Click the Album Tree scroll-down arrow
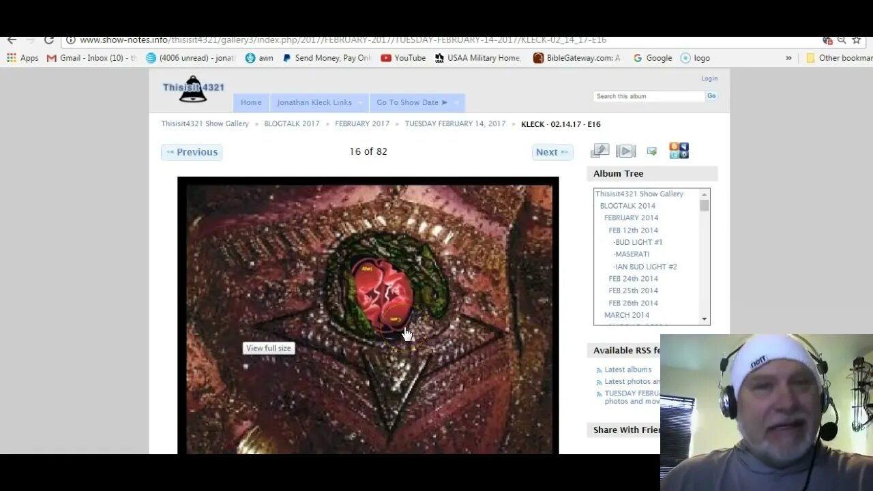 (704, 319)
